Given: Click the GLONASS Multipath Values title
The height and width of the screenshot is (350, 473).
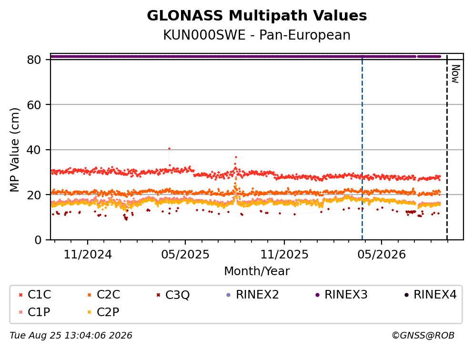Looking at the screenshot, I should coord(257,16).
